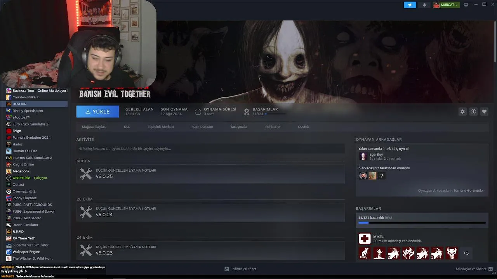Image resolution: width=497 pixels, height=279 pixels.
Task: Open the v6.0.23 patch notes entry
Action: tap(210, 250)
